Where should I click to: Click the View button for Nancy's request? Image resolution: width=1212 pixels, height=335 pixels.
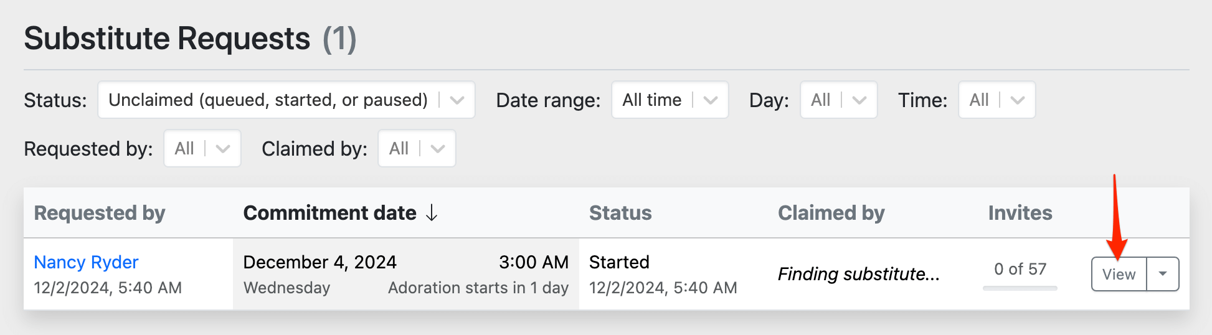click(x=1119, y=275)
